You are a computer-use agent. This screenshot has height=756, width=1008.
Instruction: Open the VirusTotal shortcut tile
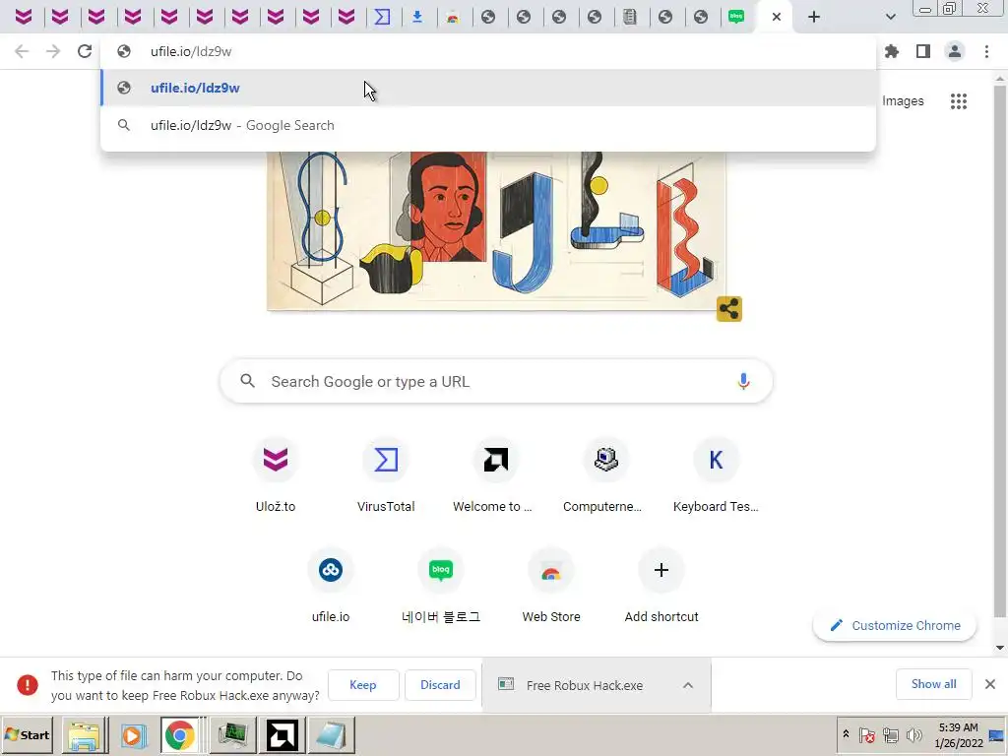click(386, 476)
